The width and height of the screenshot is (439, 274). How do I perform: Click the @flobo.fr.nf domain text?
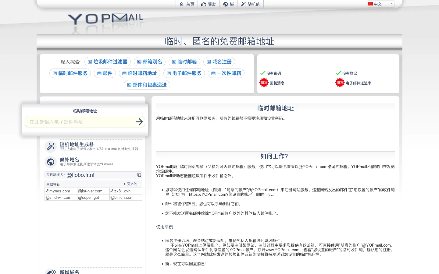point(80,175)
